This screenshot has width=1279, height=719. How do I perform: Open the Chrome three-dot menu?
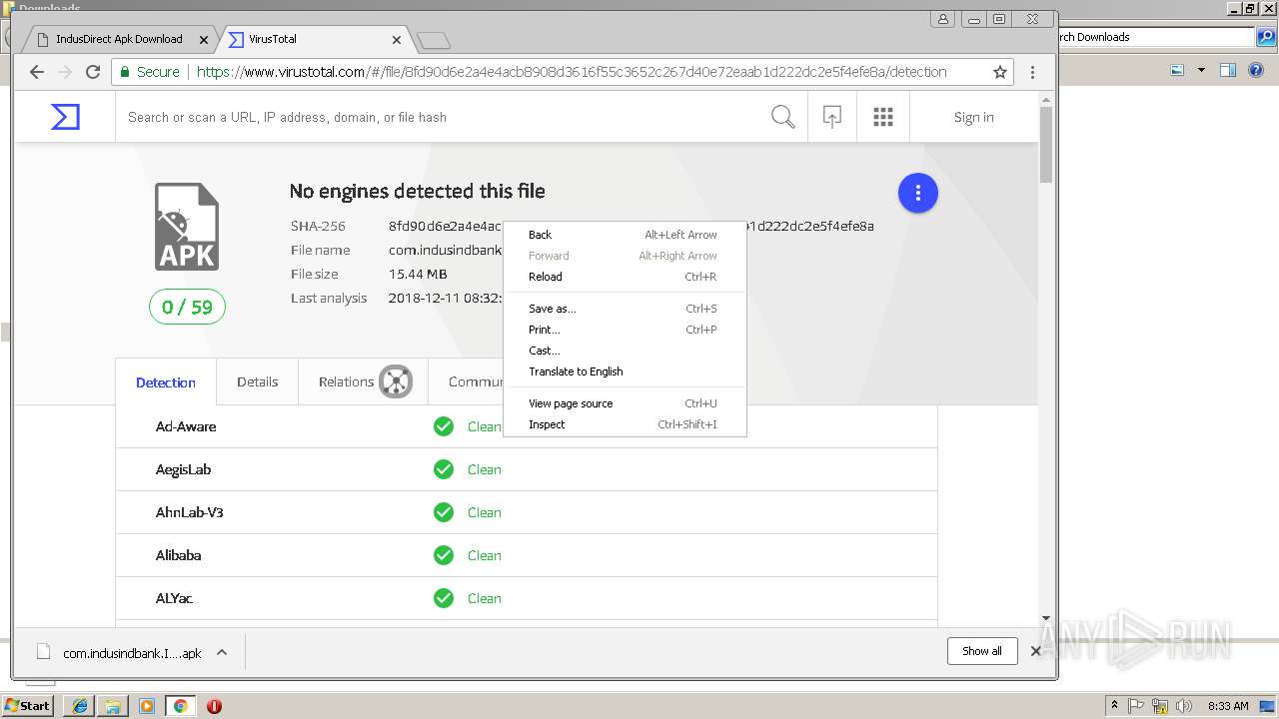coord(1032,72)
